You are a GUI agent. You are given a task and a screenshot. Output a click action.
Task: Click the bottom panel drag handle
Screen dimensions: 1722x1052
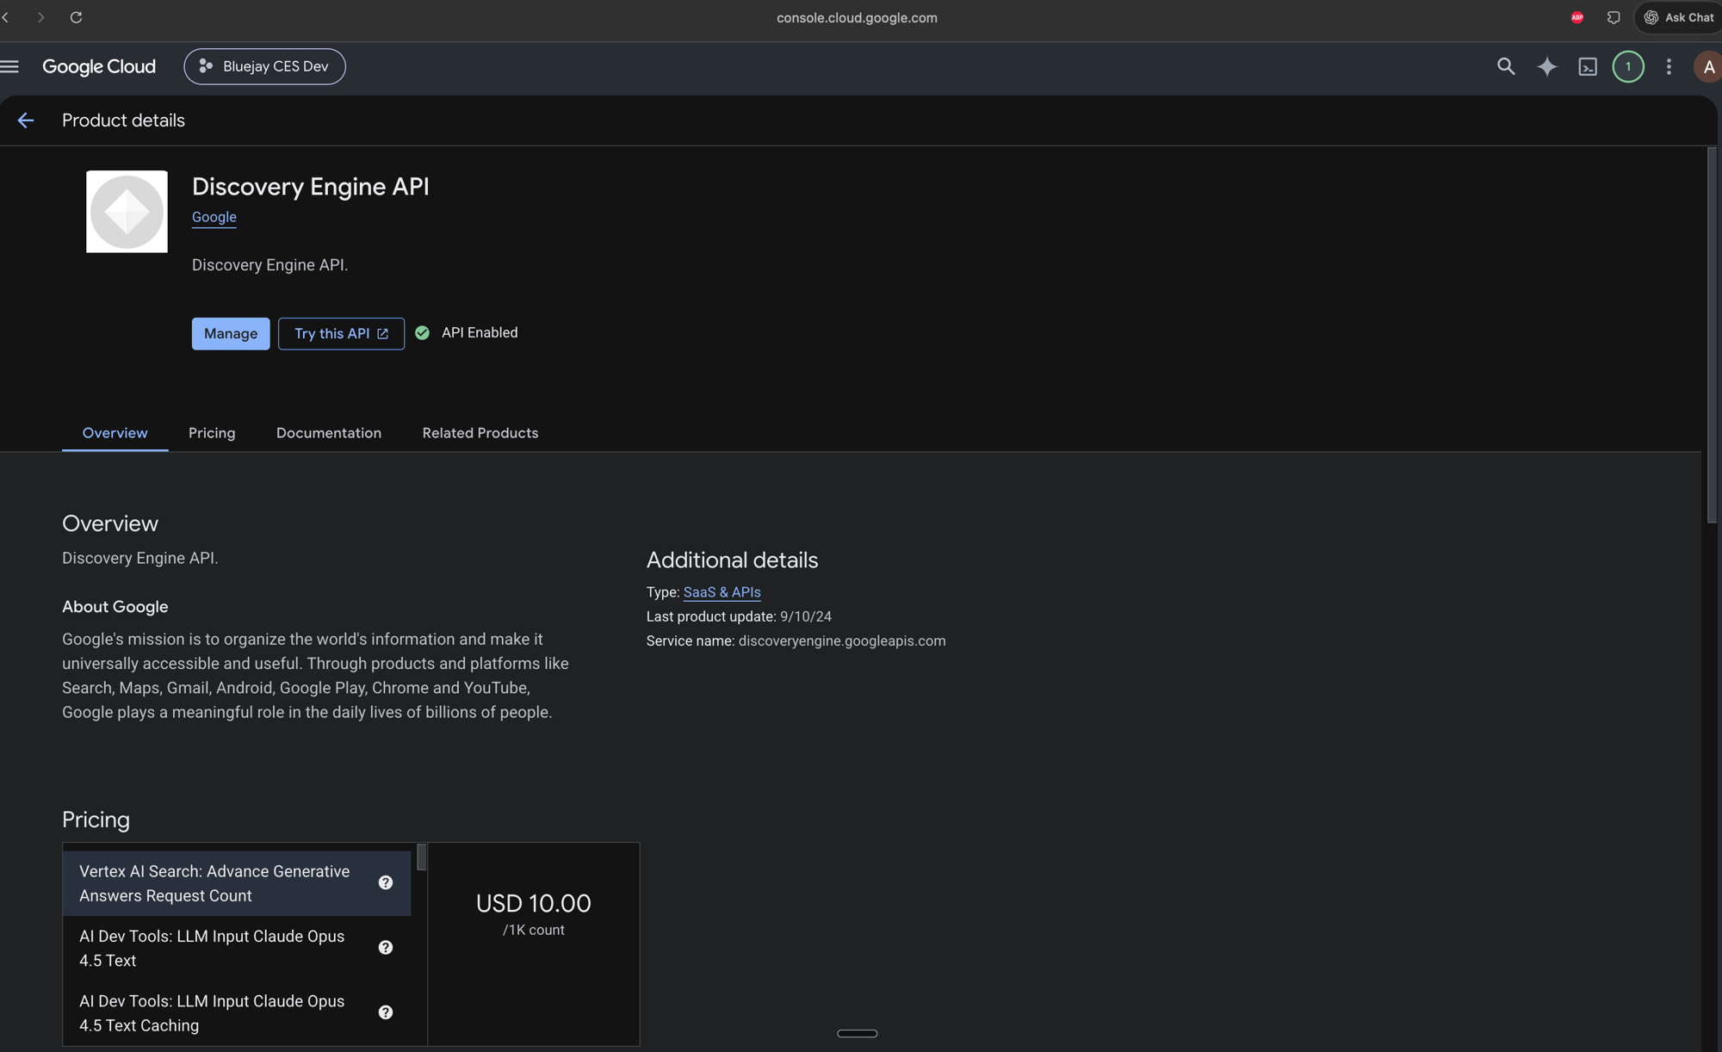pyautogui.click(x=858, y=1033)
